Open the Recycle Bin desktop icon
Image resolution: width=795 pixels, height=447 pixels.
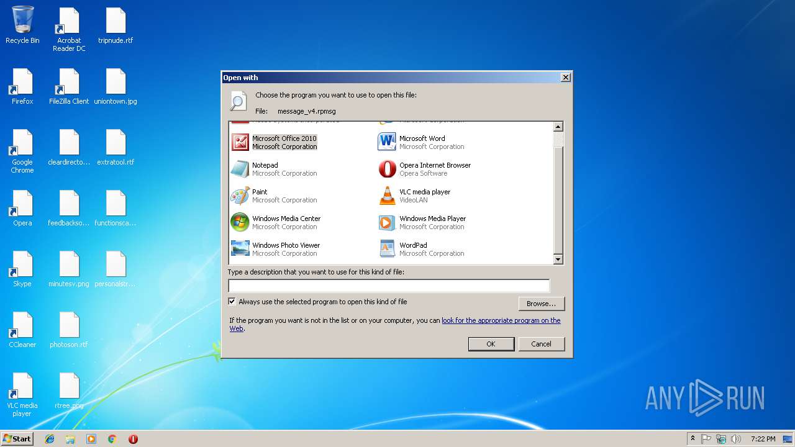pos(22,25)
